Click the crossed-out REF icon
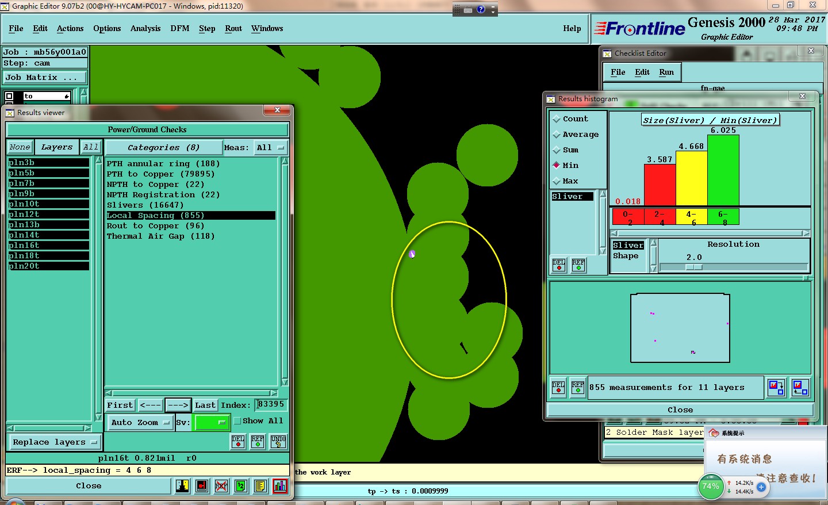Viewport: 828px width, 505px height. (x=221, y=486)
